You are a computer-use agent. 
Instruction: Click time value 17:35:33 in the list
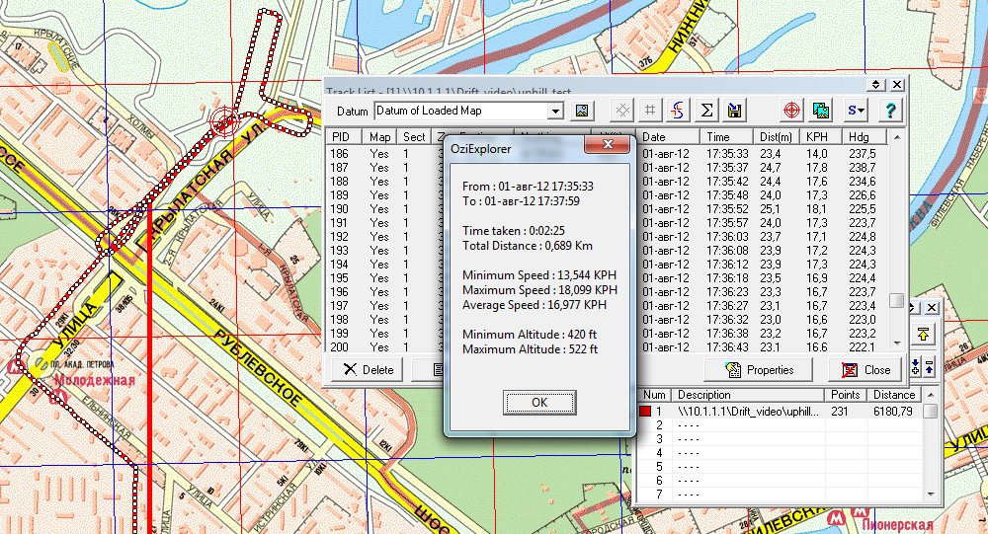(x=727, y=154)
